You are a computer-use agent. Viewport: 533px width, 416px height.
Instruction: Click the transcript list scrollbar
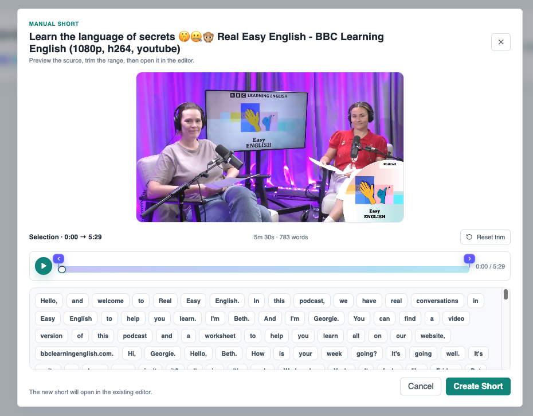click(x=506, y=294)
